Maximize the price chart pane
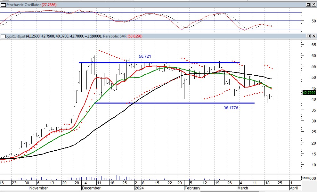This screenshot has width=317, height=192. click(x=308, y=36)
